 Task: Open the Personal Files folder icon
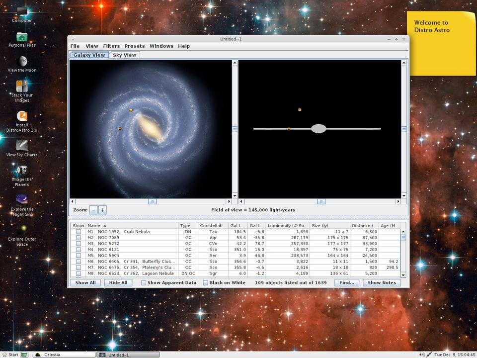click(22, 37)
